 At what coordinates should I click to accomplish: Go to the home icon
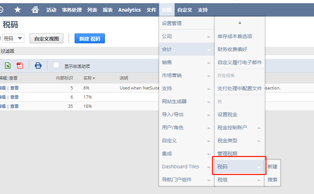tap(35, 10)
